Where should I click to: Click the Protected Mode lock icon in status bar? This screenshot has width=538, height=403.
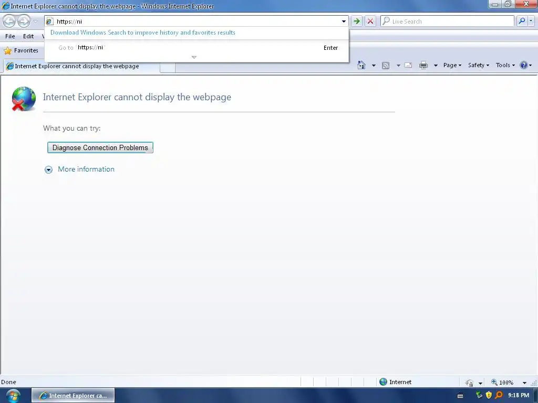469,383
